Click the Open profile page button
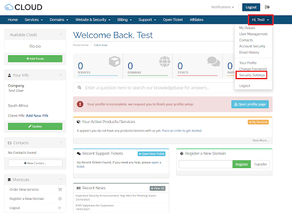 coord(250,104)
